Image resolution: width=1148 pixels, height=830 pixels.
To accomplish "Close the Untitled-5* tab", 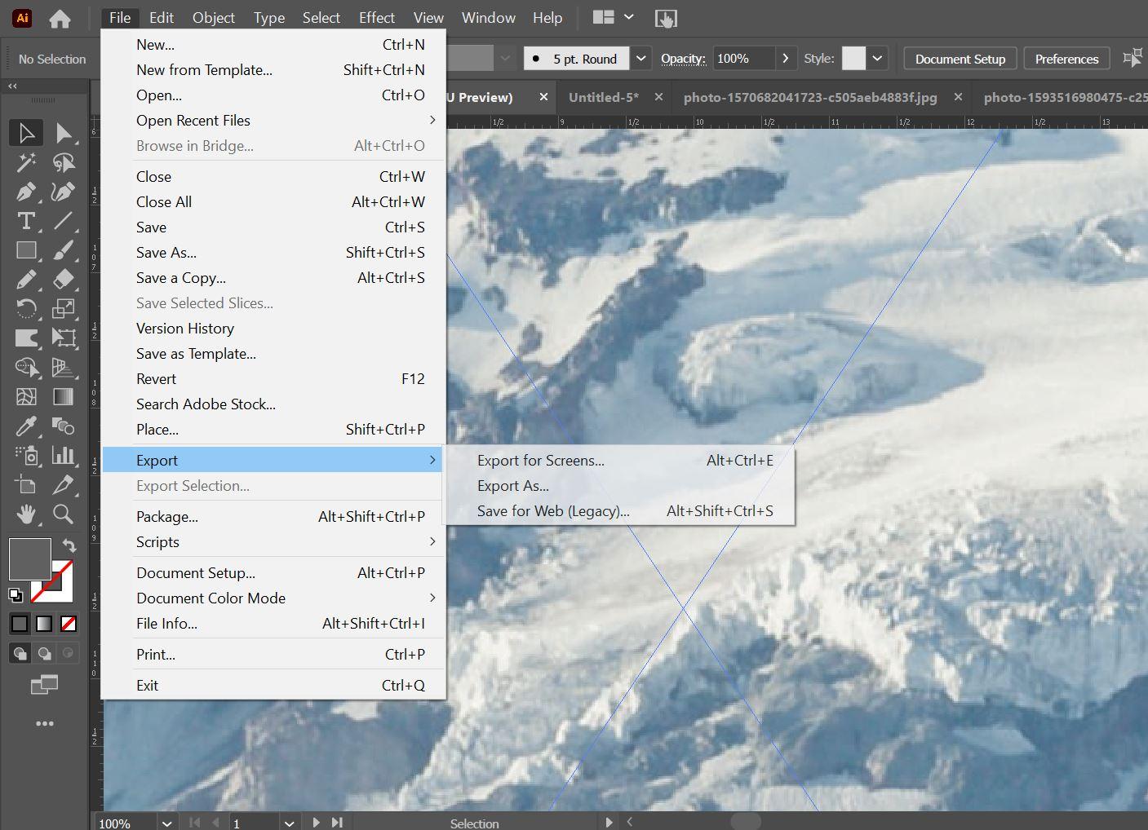I will pyautogui.click(x=658, y=97).
